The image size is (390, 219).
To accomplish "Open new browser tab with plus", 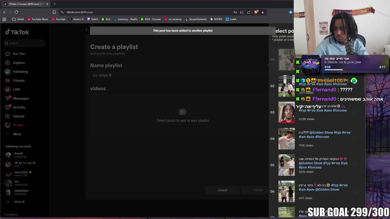I will pos(55,4).
